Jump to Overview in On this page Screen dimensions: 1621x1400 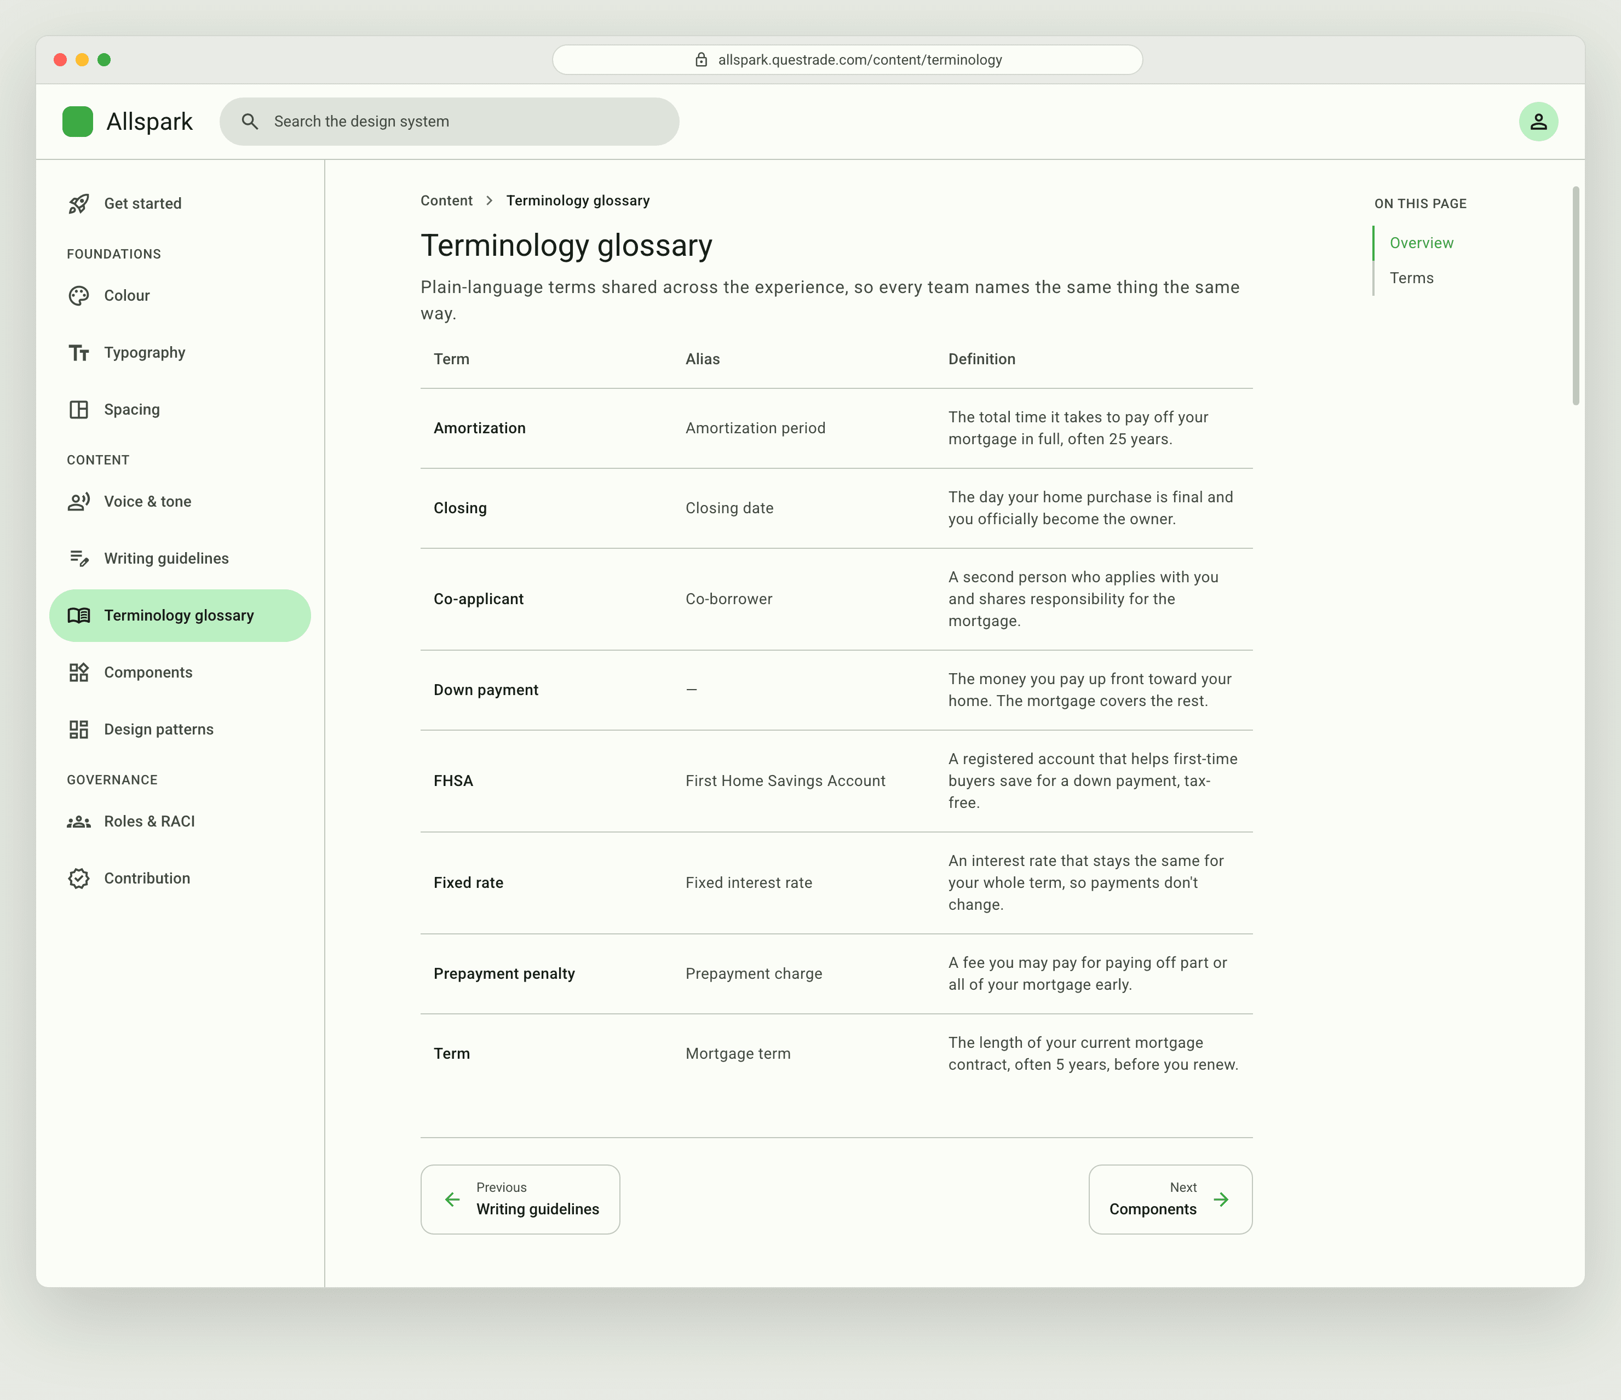(1422, 243)
